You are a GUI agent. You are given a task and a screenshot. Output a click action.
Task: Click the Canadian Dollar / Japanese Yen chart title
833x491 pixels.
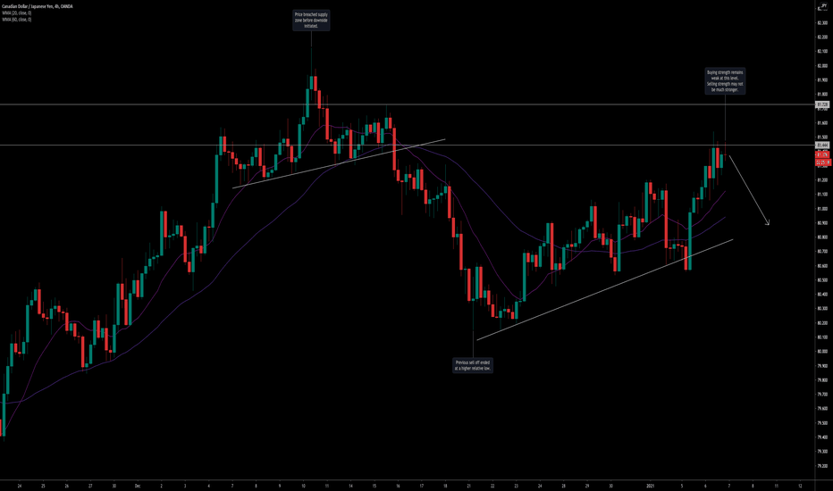point(38,6)
